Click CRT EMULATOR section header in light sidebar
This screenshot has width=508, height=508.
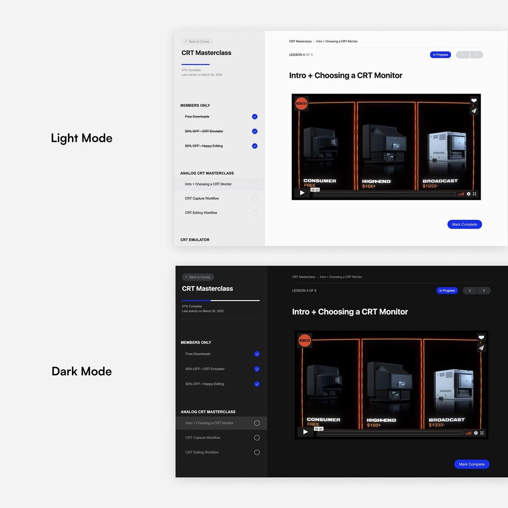(195, 240)
